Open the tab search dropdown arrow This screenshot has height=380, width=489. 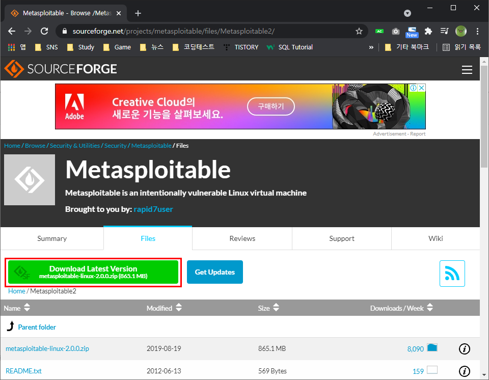407,13
